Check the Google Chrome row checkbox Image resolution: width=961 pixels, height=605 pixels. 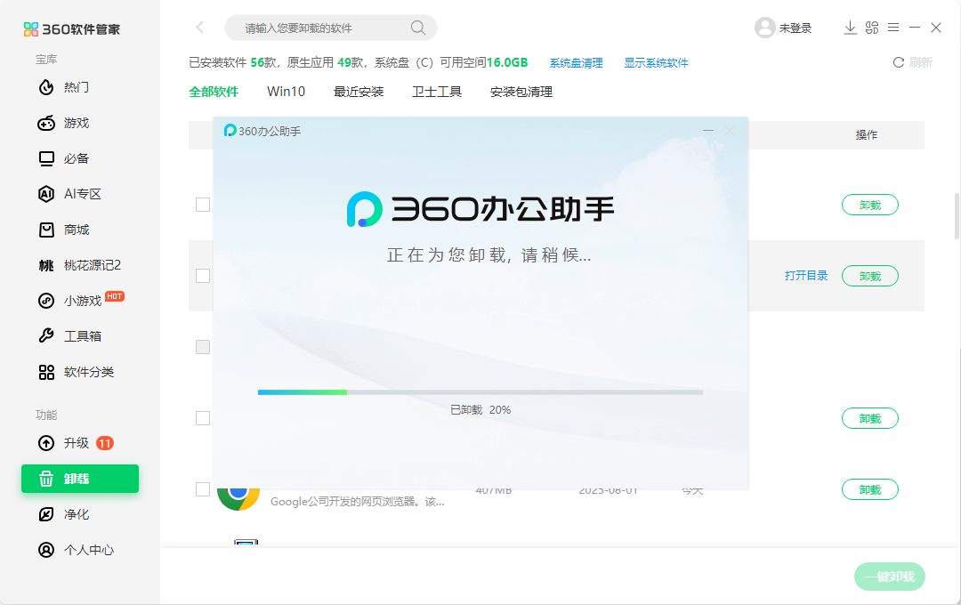(202, 489)
